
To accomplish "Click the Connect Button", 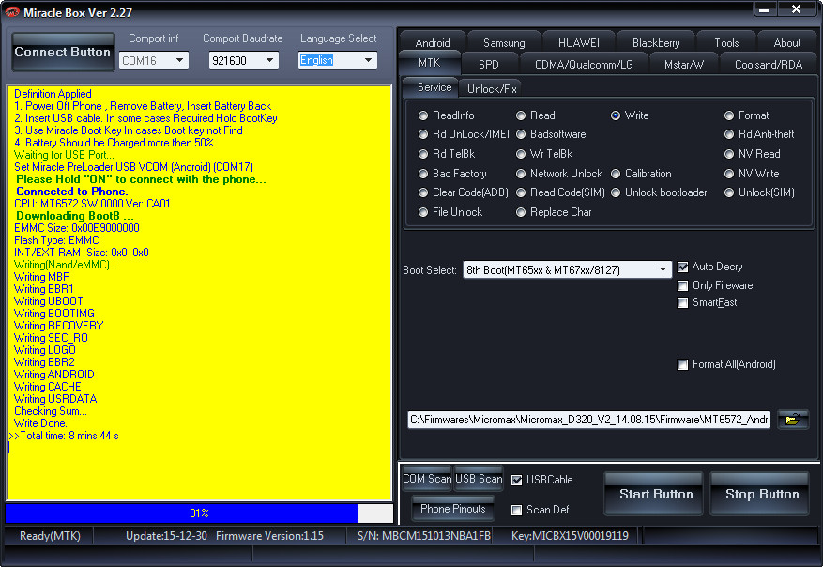I will (x=63, y=52).
